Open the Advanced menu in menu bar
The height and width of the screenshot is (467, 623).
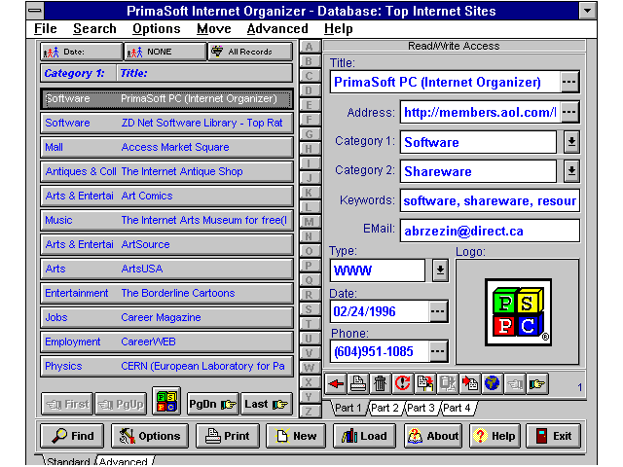click(x=276, y=29)
